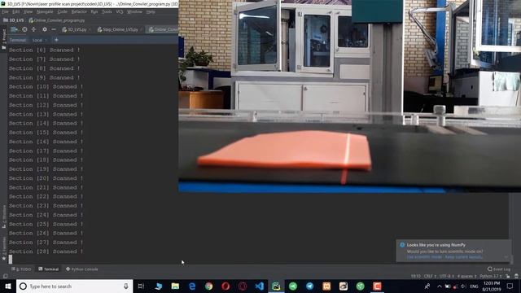Open the Refactor menu
This screenshot has width=521, height=293.
79,11
